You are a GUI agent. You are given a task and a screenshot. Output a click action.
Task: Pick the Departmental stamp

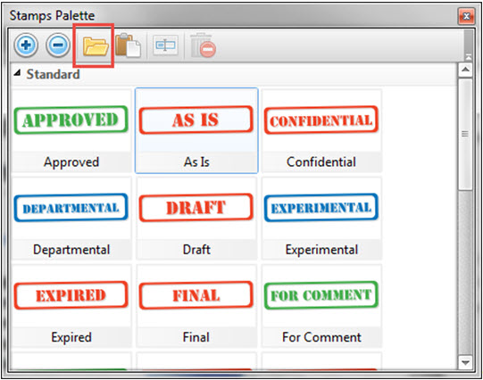tap(71, 219)
